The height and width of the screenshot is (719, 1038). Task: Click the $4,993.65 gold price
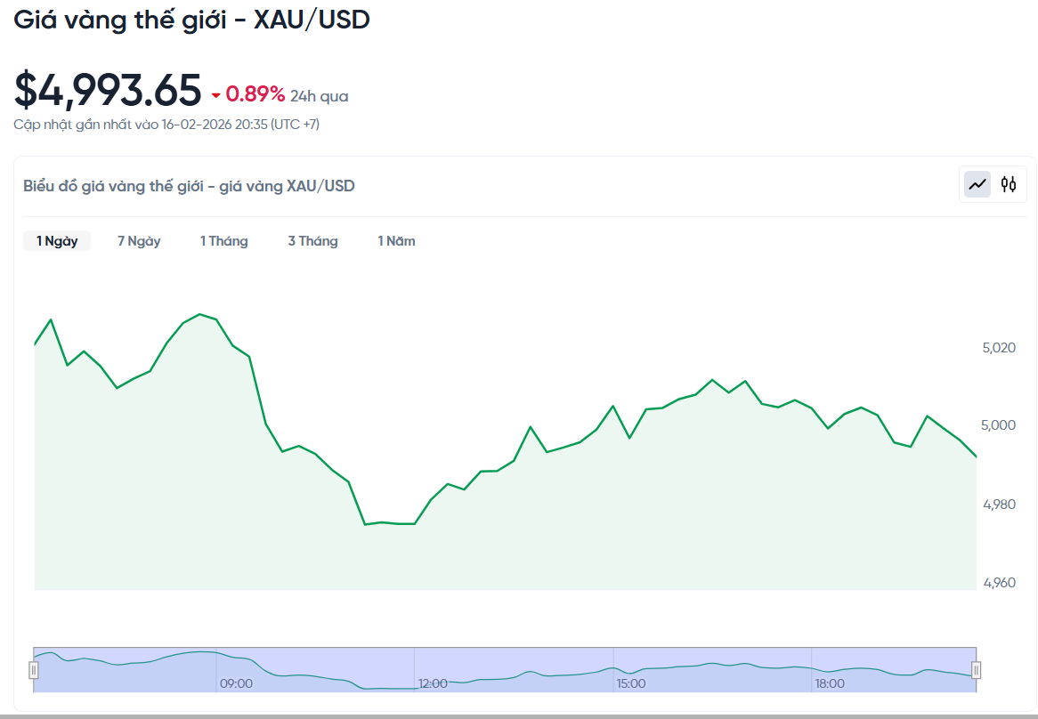(x=108, y=91)
